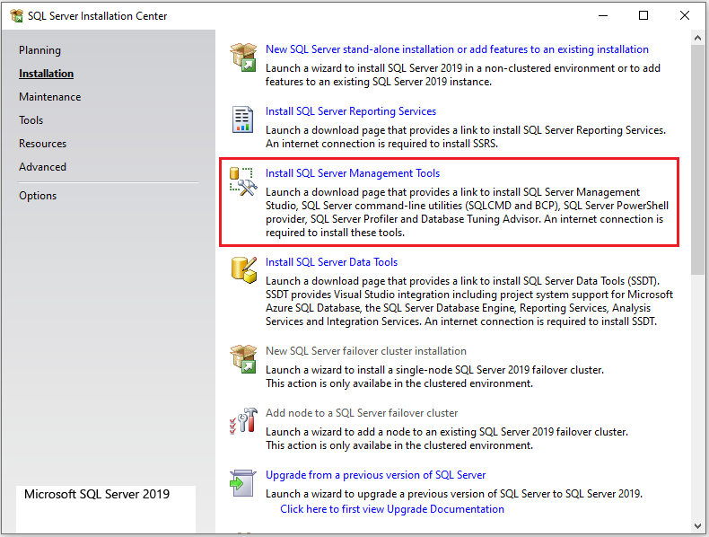
Task: Click the failover cluster installation box icon
Action: coord(243,357)
